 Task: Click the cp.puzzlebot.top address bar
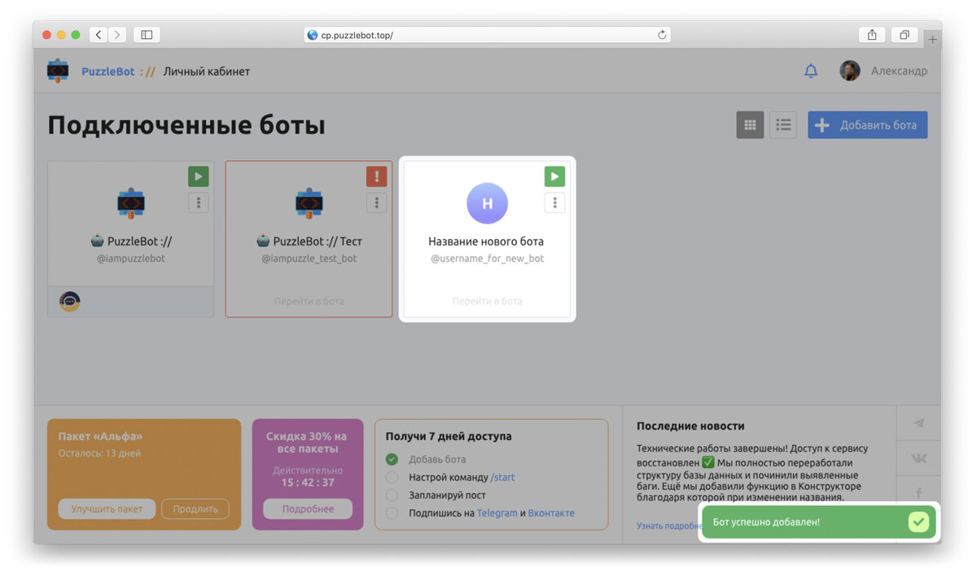tap(488, 35)
